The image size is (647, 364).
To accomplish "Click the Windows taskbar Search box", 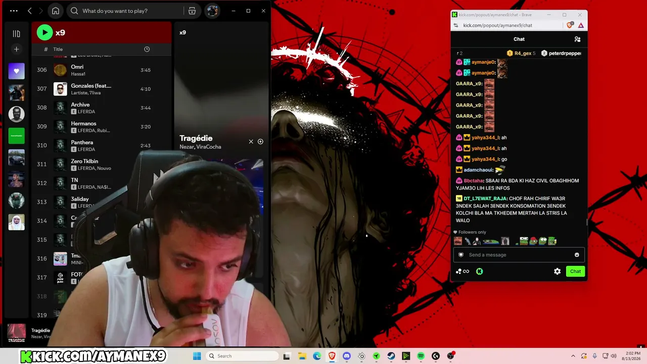I will 242,356.
